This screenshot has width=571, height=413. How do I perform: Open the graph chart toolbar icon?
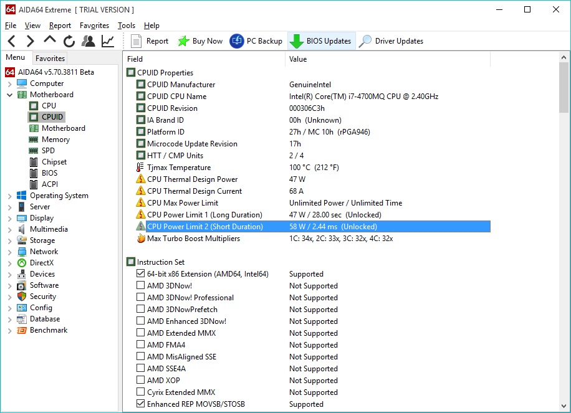[108, 41]
